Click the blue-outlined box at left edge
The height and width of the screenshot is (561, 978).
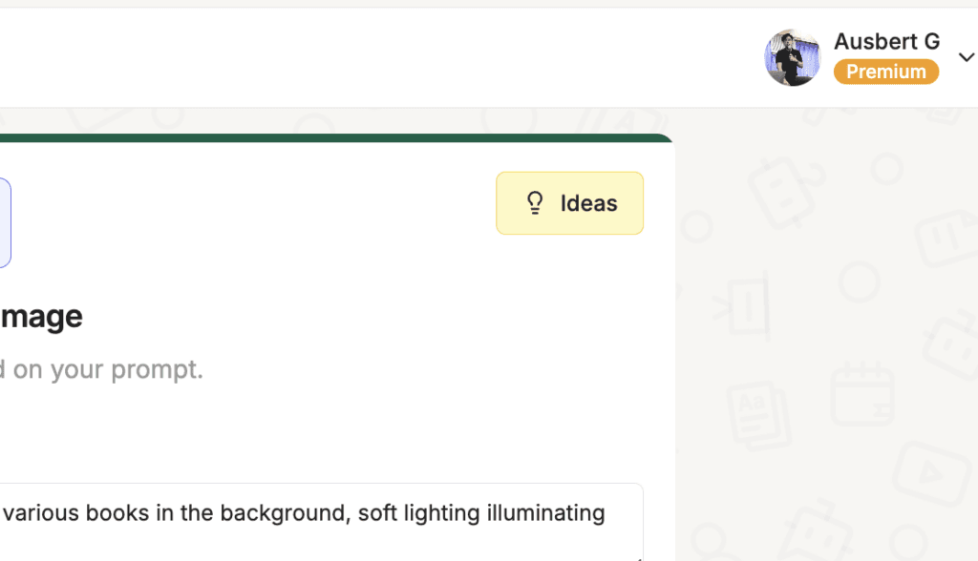[5, 222]
